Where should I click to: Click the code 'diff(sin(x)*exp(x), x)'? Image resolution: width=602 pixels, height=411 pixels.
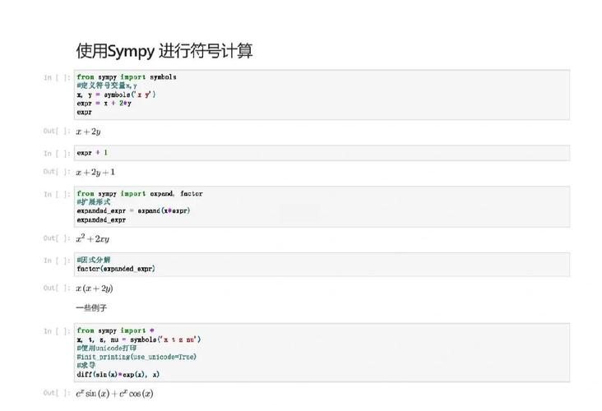coord(118,375)
